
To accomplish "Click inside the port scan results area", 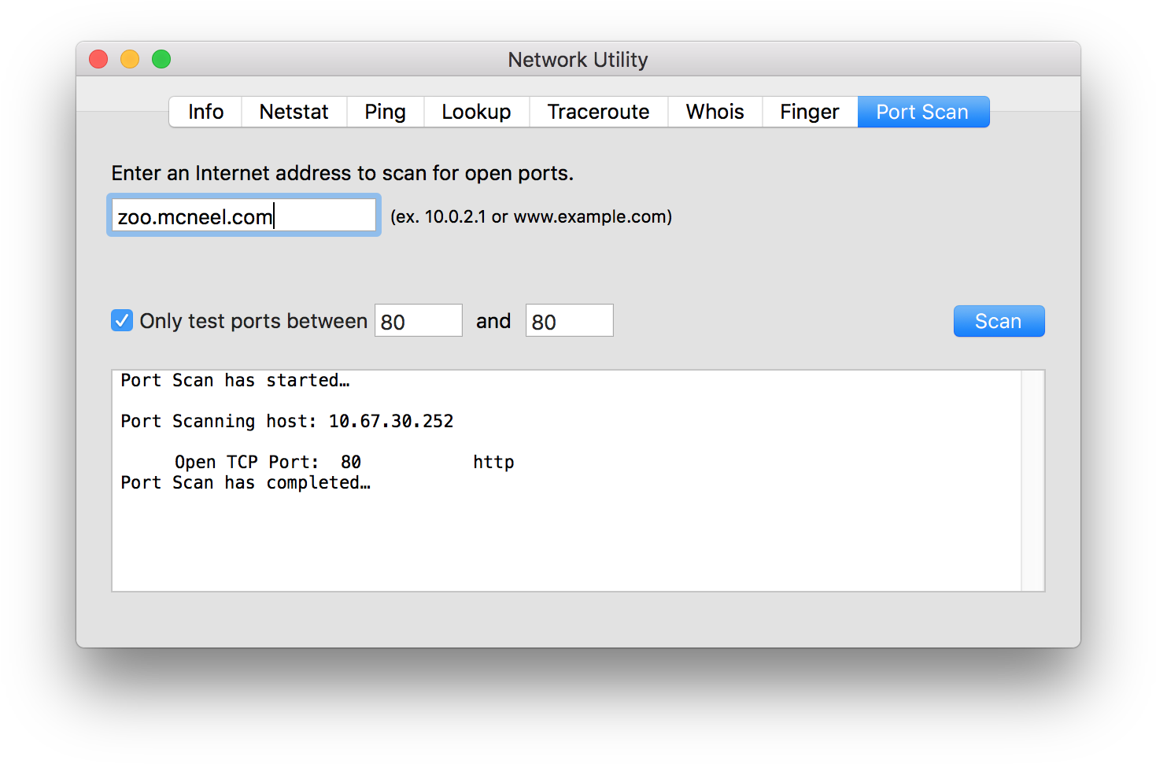I will coord(567,535).
